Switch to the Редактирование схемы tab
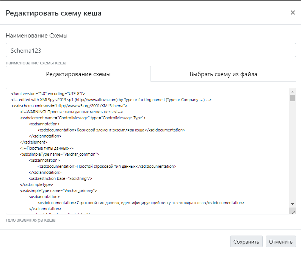Viewport: 301px width, 253px height. click(x=78, y=74)
